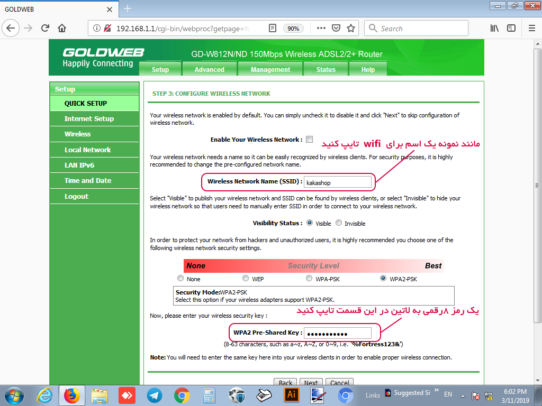Show the Firefox sidebars icon
542x406 pixels.
click(511, 28)
